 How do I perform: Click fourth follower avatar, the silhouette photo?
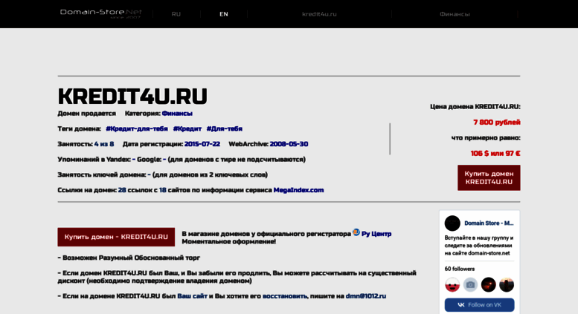click(507, 284)
